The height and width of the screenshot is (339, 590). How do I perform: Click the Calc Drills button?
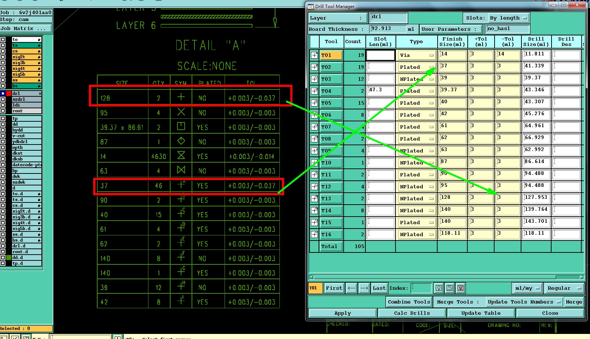tap(412, 313)
